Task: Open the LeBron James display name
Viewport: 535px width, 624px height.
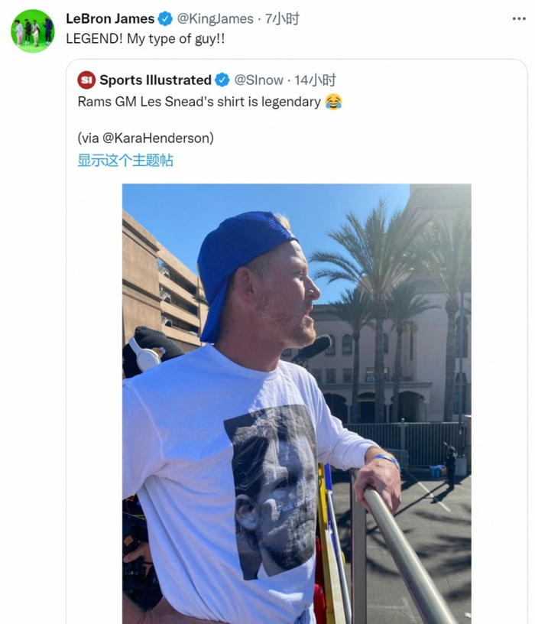Action: [x=110, y=18]
